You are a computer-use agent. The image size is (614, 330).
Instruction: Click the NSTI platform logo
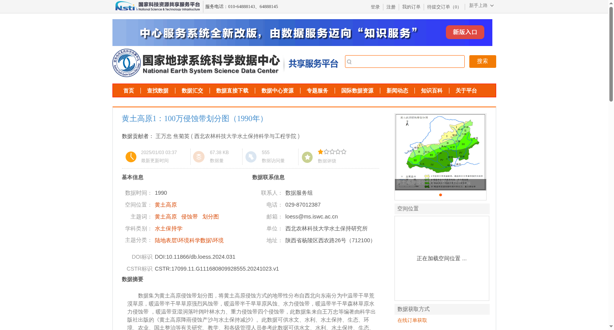pyautogui.click(x=158, y=6)
